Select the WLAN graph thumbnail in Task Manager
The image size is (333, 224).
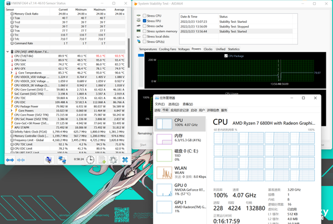[x=164, y=172]
